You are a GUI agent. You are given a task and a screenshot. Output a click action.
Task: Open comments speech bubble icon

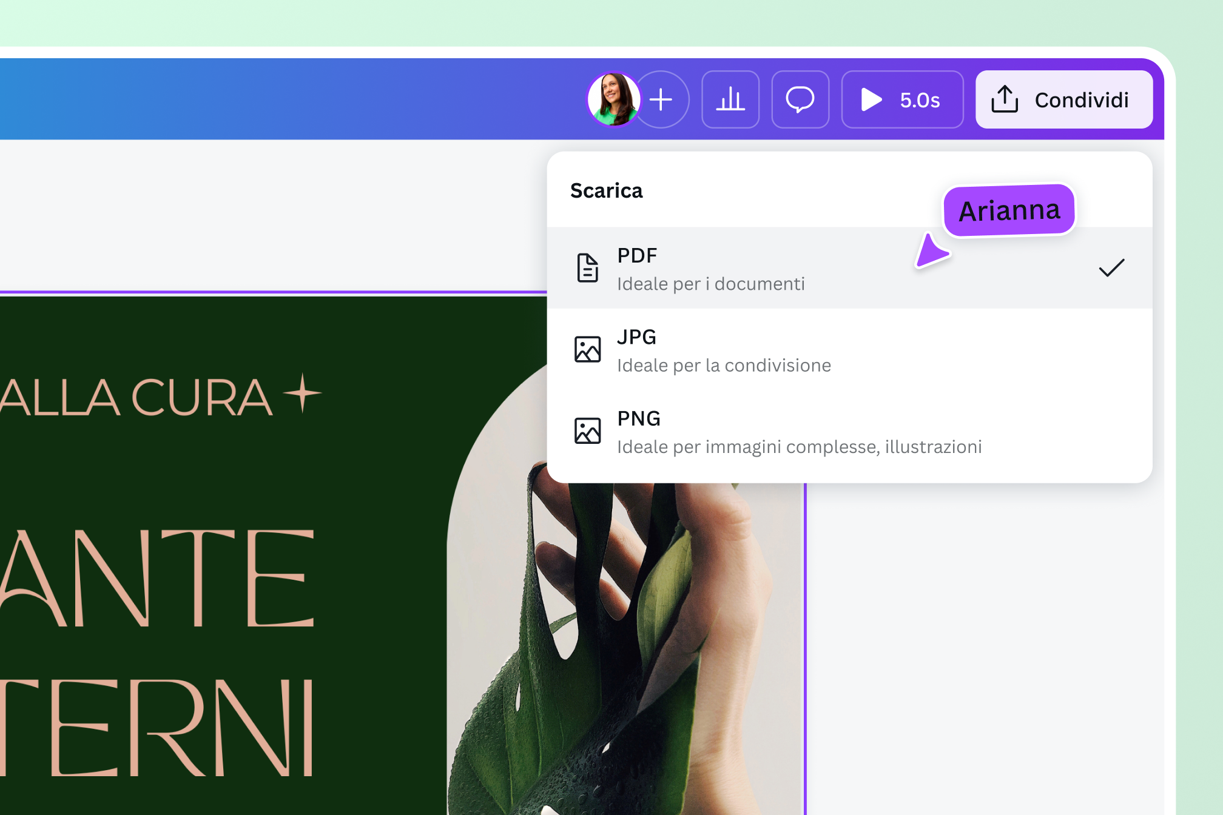(x=800, y=99)
